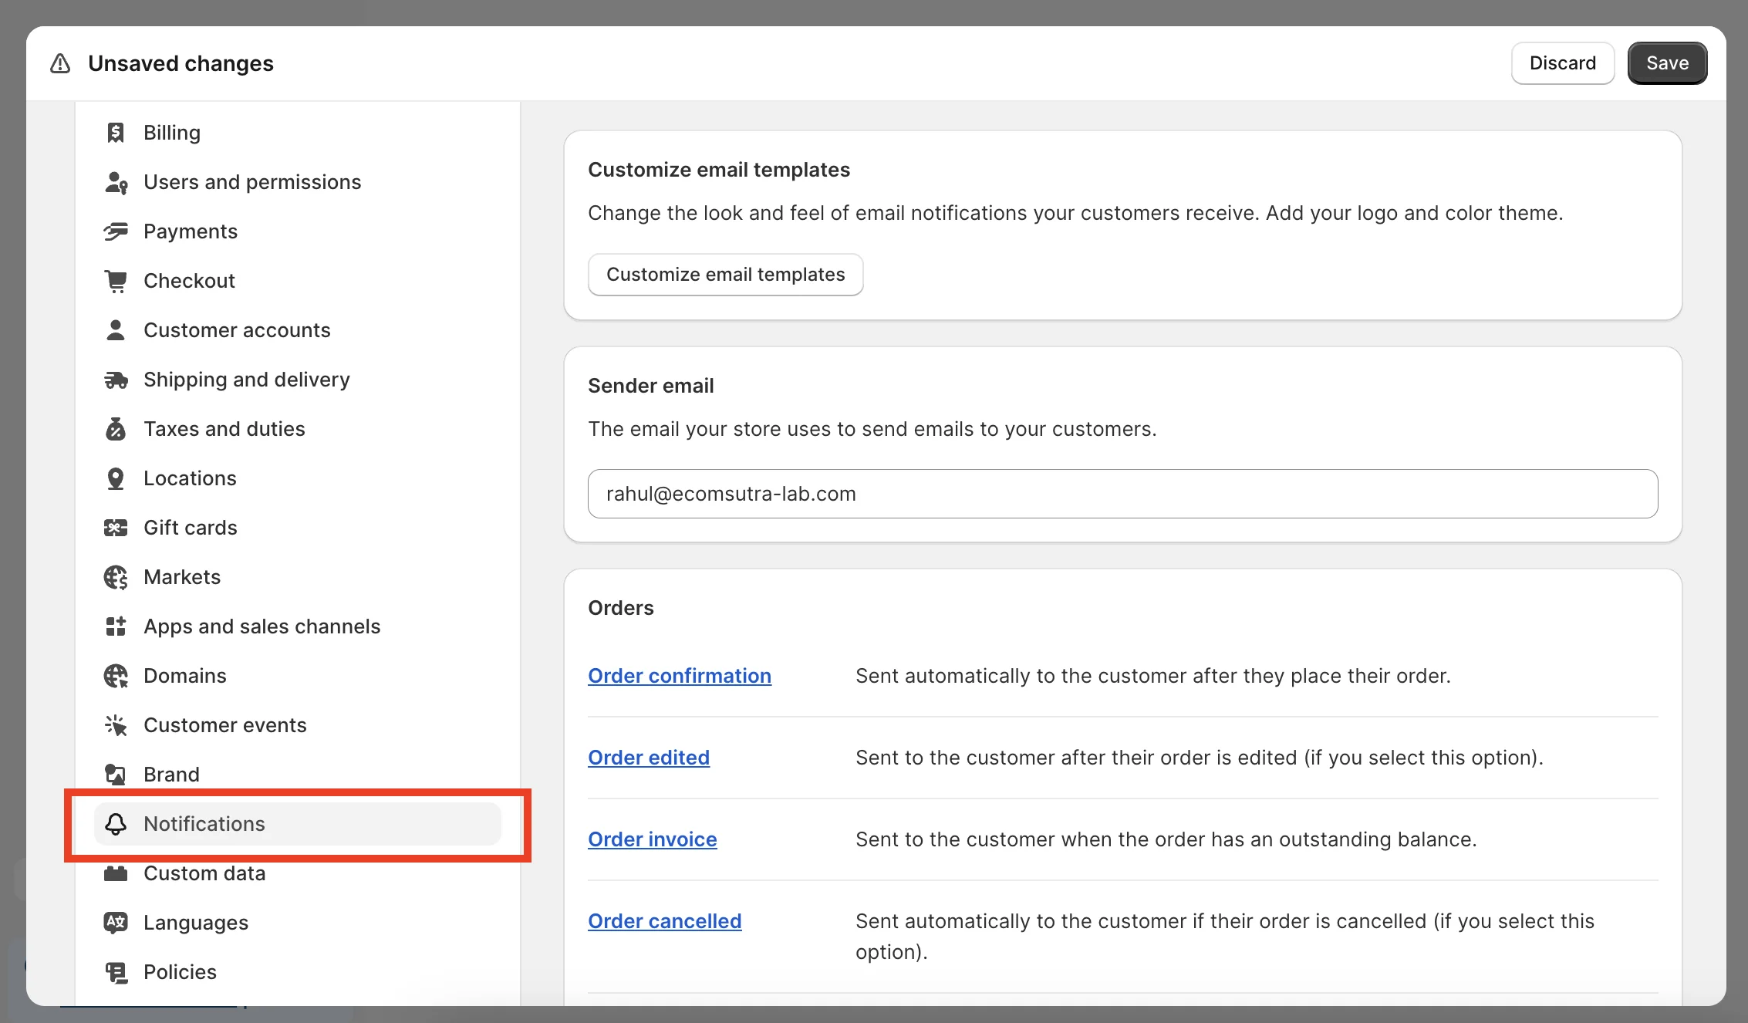Screen dimensions: 1748x1023
Task: Click the Brand icon
Action: (116, 775)
